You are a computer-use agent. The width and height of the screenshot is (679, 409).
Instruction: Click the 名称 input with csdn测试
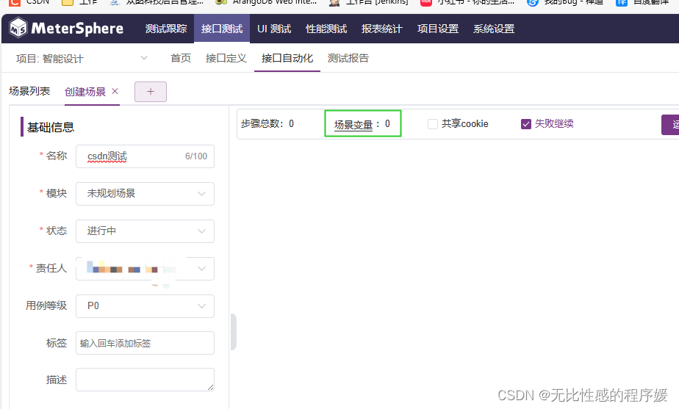click(145, 156)
